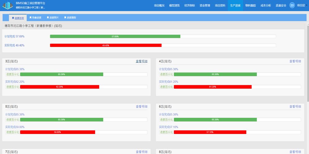Open the 经济指标 navigation item
This screenshot has width=309, height=154.
coord(190,6)
